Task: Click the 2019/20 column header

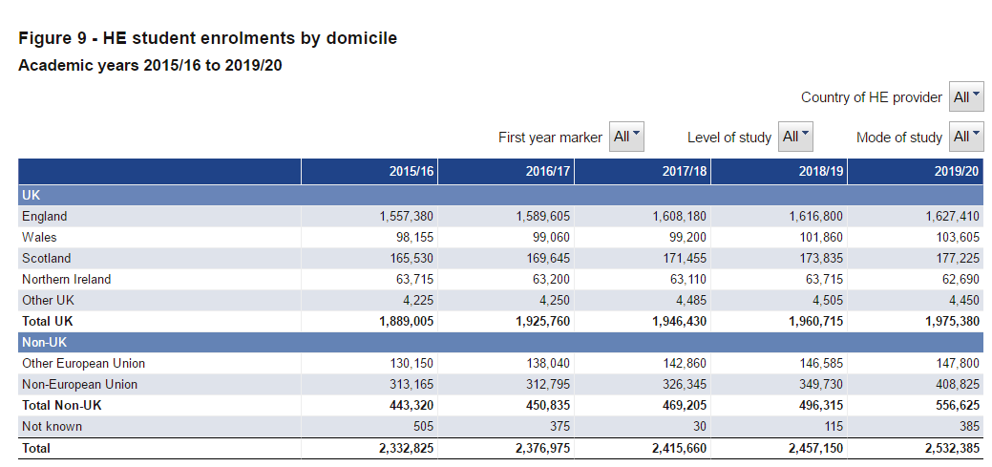Action: (x=957, y=172)
